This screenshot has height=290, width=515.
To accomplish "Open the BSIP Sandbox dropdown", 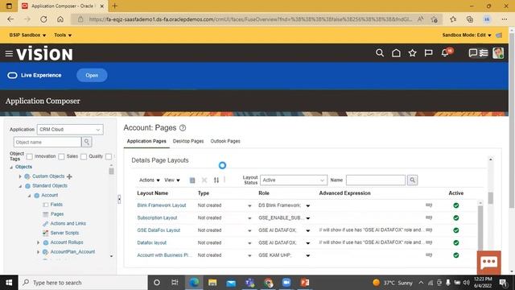I will coord(27,35).
